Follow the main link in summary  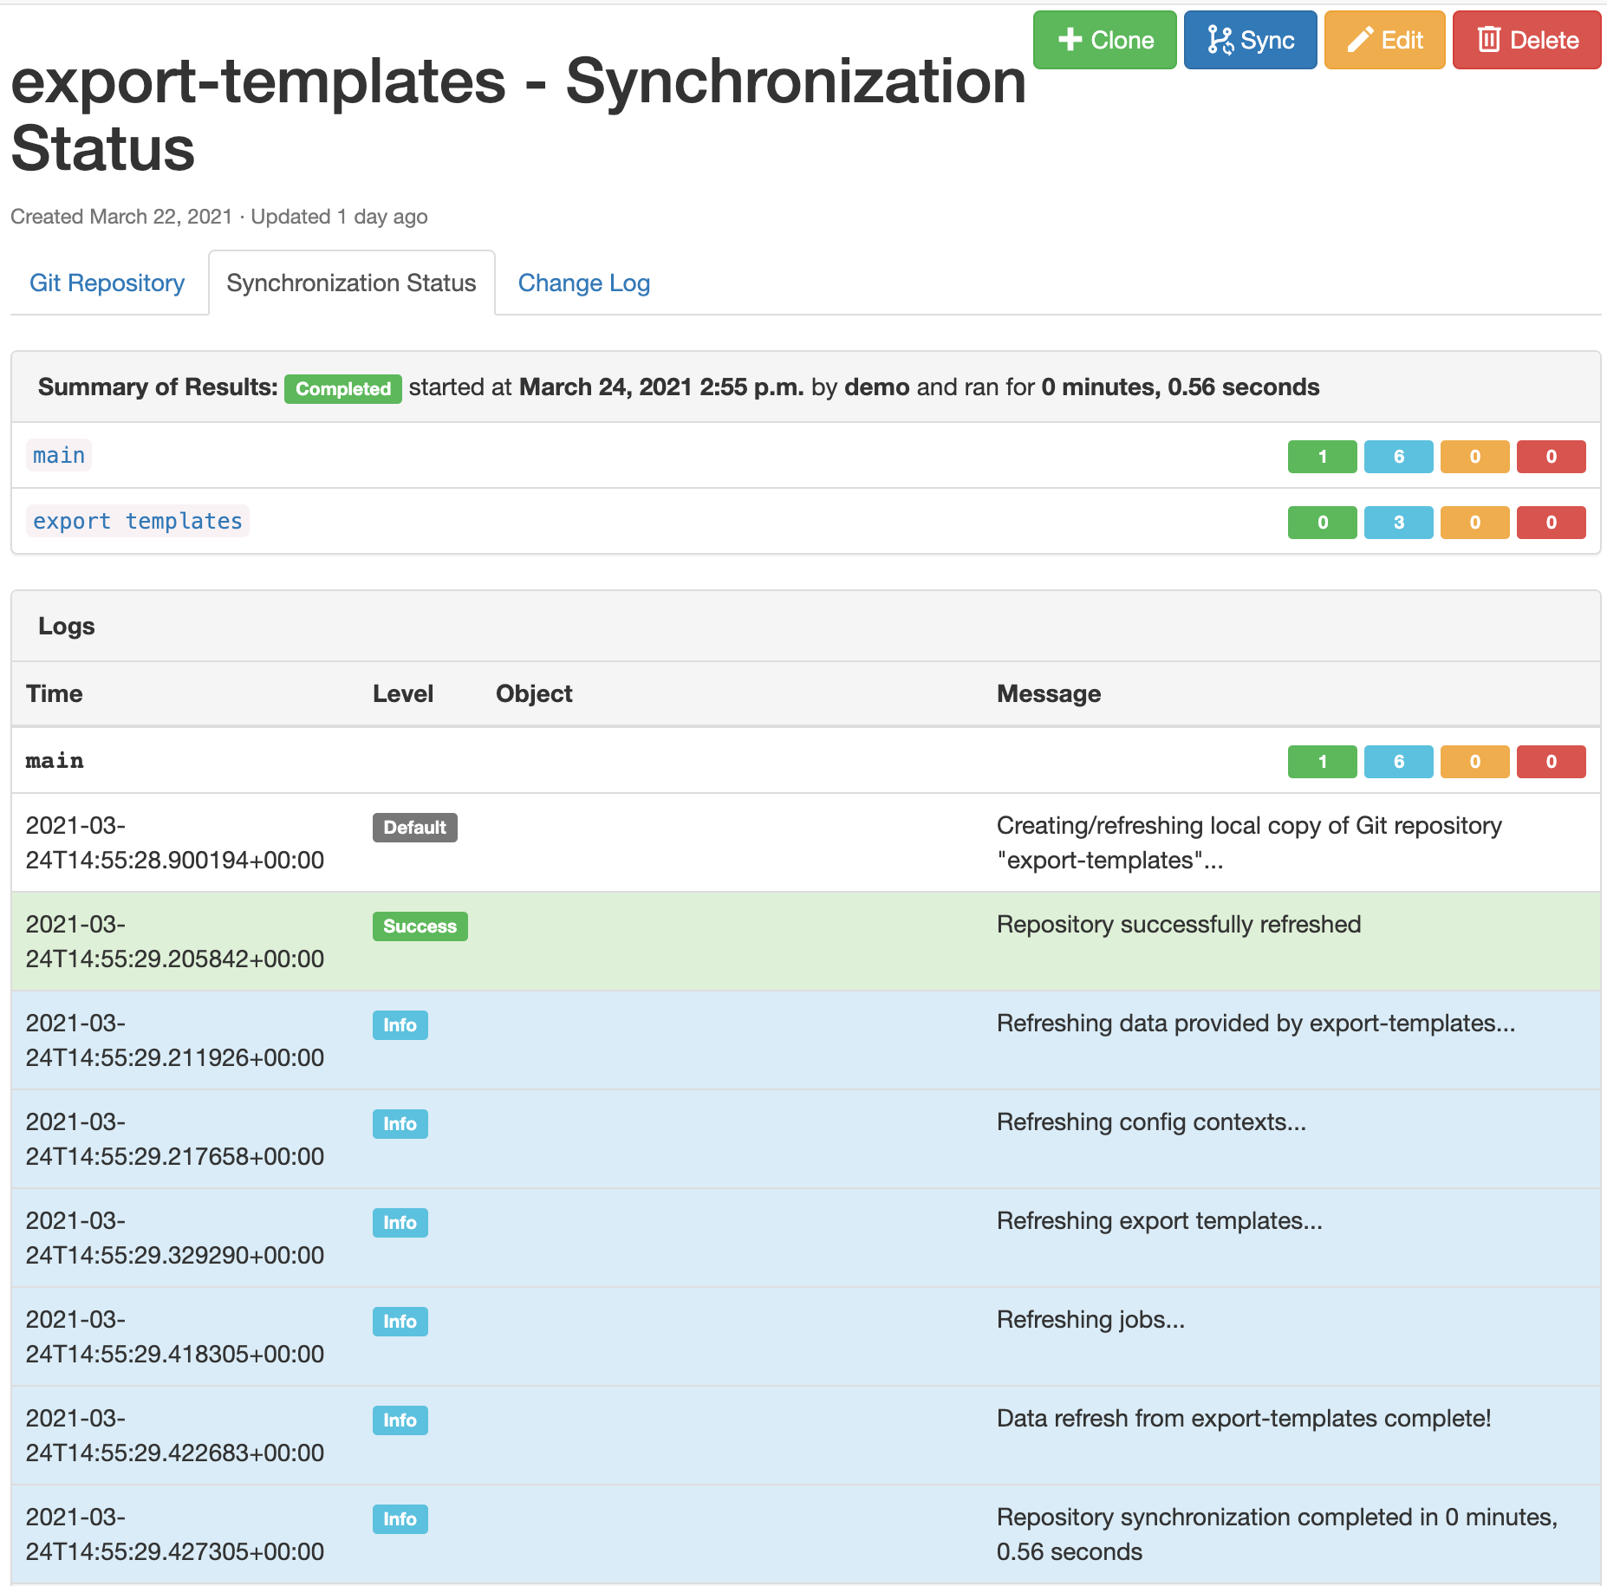[59, 455]
